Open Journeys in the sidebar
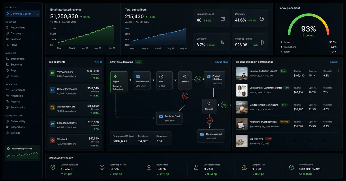Viewport: 346px width, 181px height. pos(16,39)
